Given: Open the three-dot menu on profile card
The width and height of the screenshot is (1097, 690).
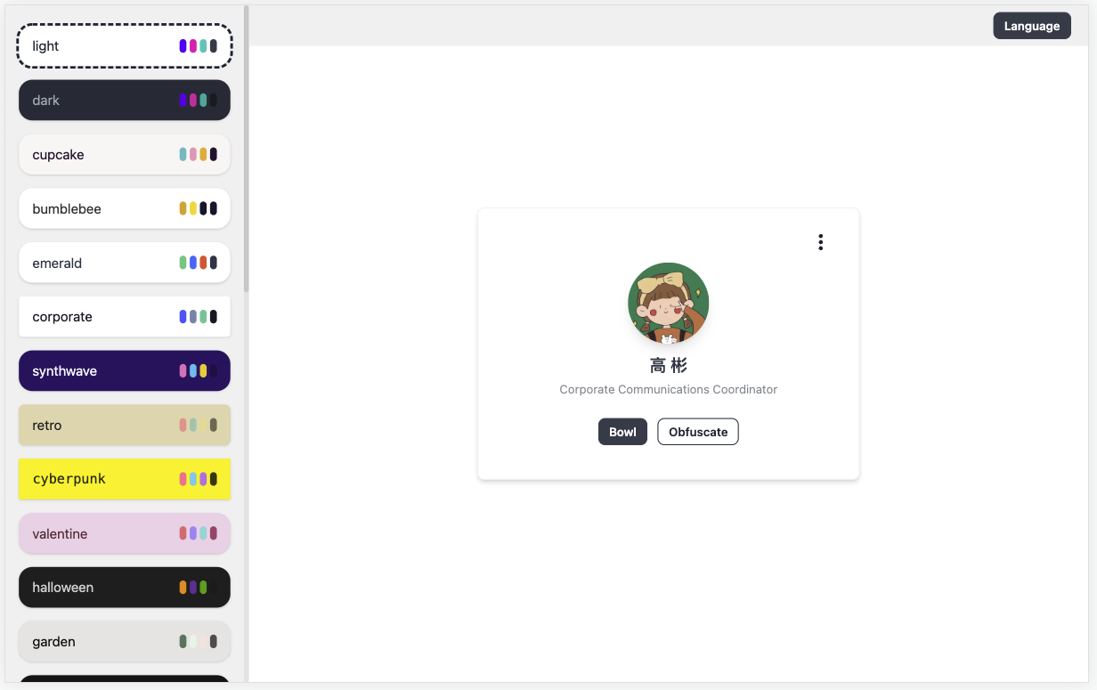Looking at the screenshot, I should pos(820,242).
